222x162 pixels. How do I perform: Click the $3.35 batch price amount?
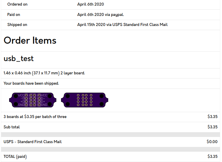[213, 117]
